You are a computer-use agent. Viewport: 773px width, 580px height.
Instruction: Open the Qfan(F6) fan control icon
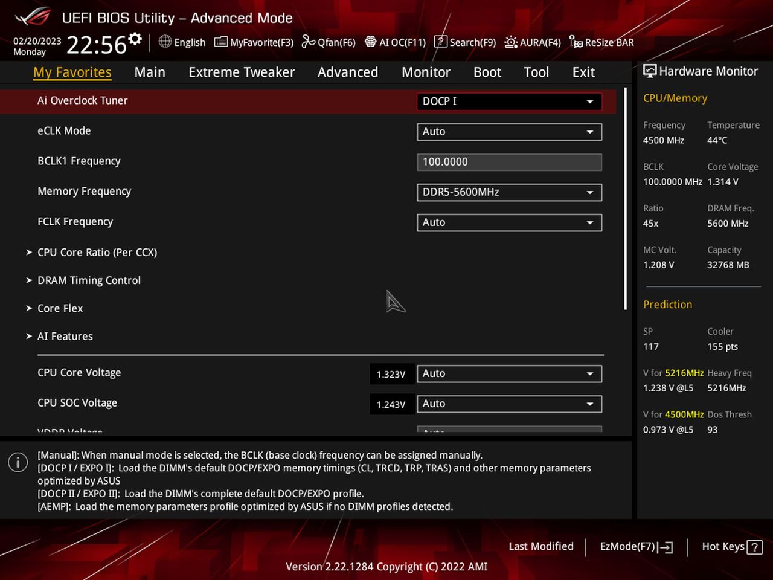tap(308, 42)
